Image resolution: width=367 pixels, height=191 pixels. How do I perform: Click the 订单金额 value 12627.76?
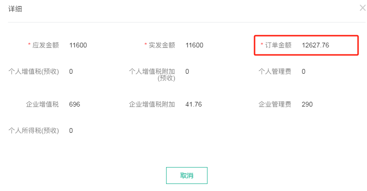tap(315, 46)
